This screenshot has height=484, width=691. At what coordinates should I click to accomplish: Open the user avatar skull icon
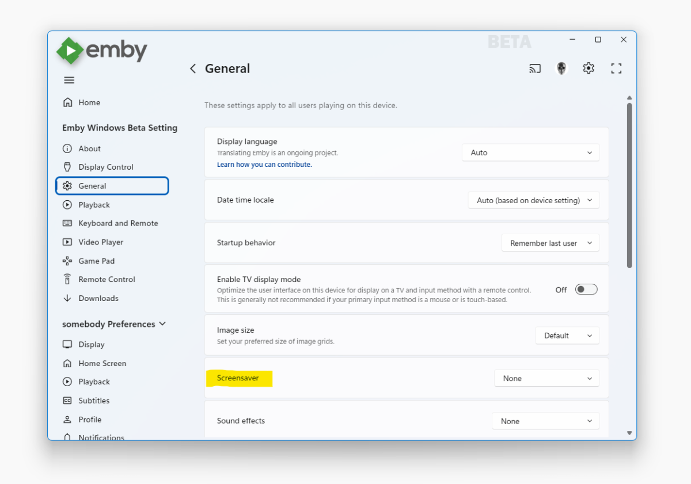pyautogui.click(x=561, y=68)
